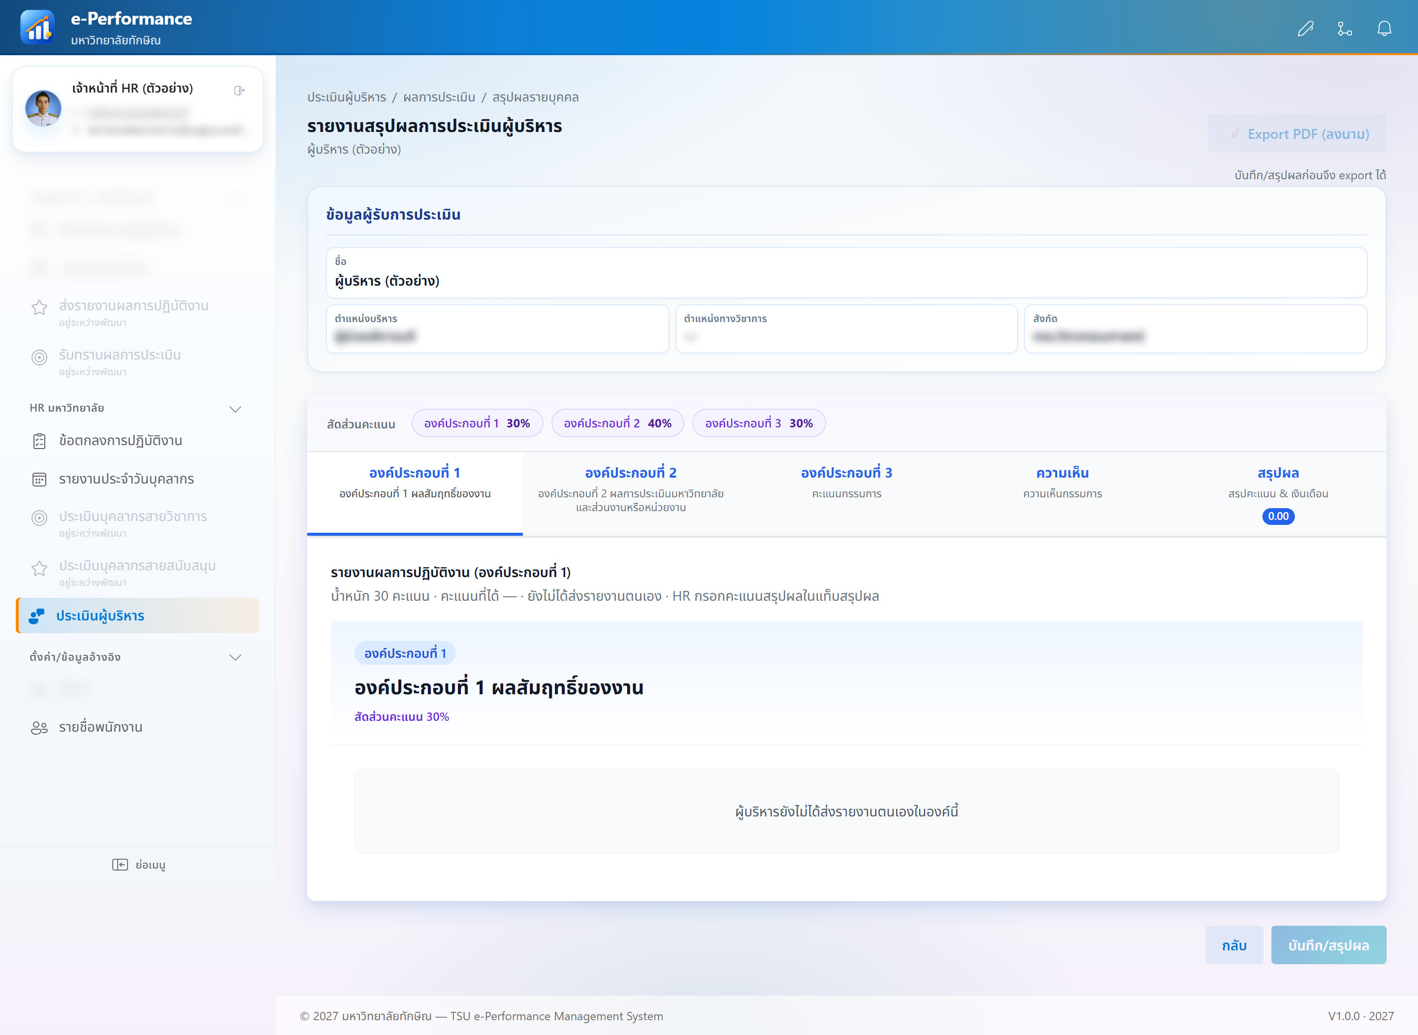Open the hierarchy tree icon in header
Viewport: 1418px width, 1035px height.
pyautogui.click(x=1345, y=28)
